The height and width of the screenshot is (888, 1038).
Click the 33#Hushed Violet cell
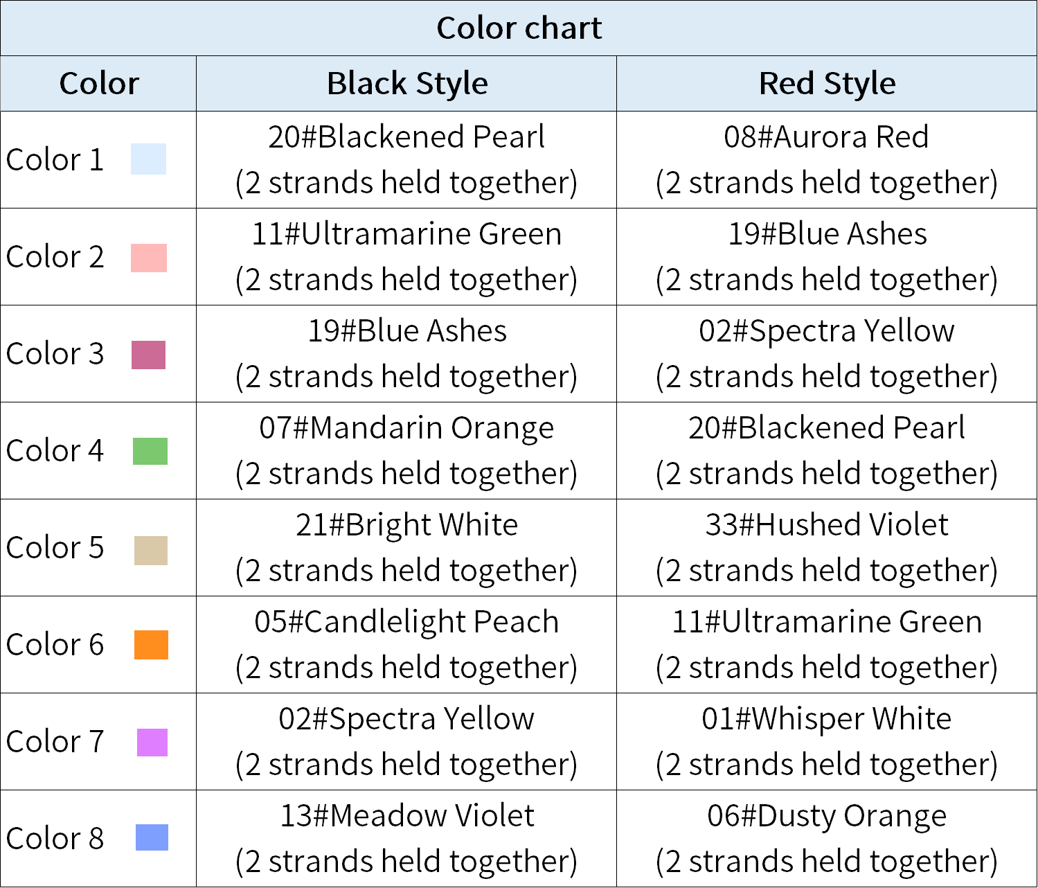coord(827,547)
